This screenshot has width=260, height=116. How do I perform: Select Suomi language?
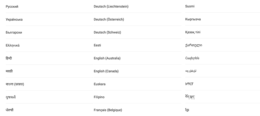(x=190, y=6)
